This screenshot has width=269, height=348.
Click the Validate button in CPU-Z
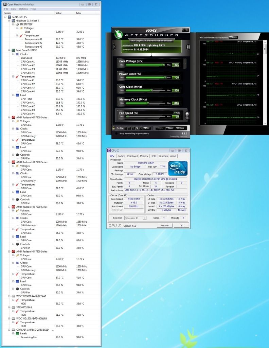click(x=164, y=226)
